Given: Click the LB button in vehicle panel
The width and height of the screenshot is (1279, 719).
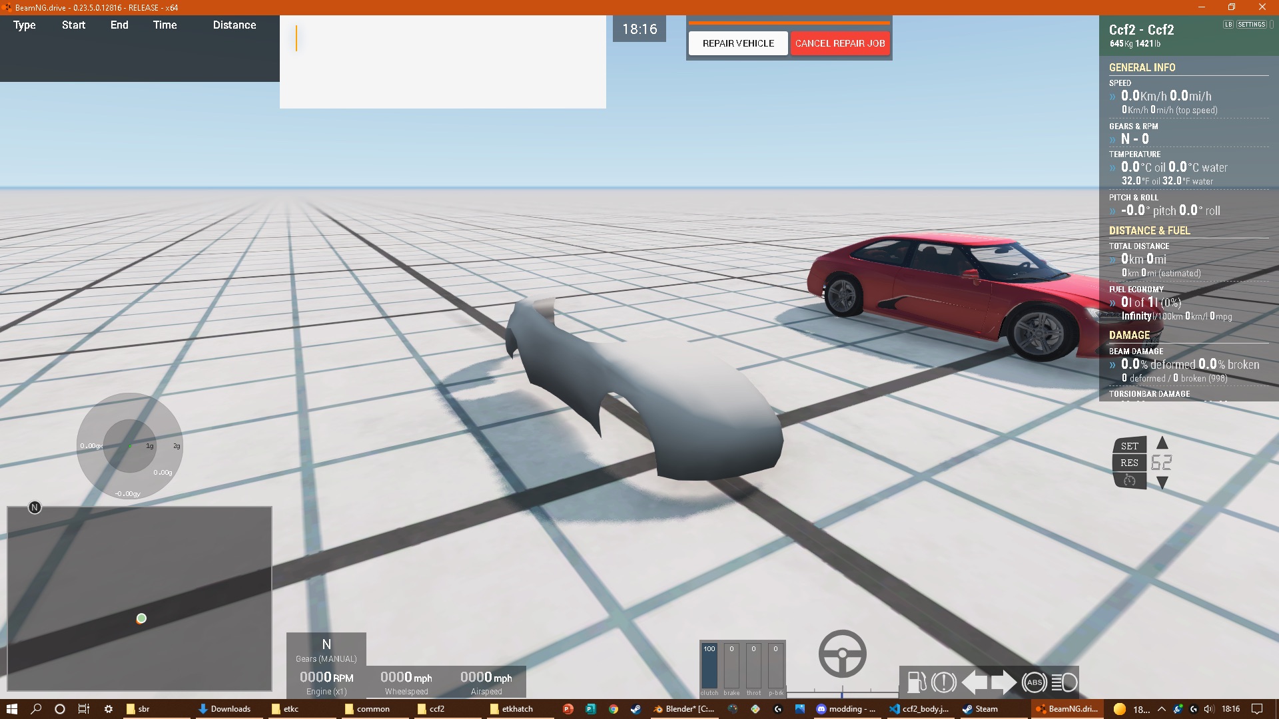Looking at the screenshot, I should (1228, 25).
